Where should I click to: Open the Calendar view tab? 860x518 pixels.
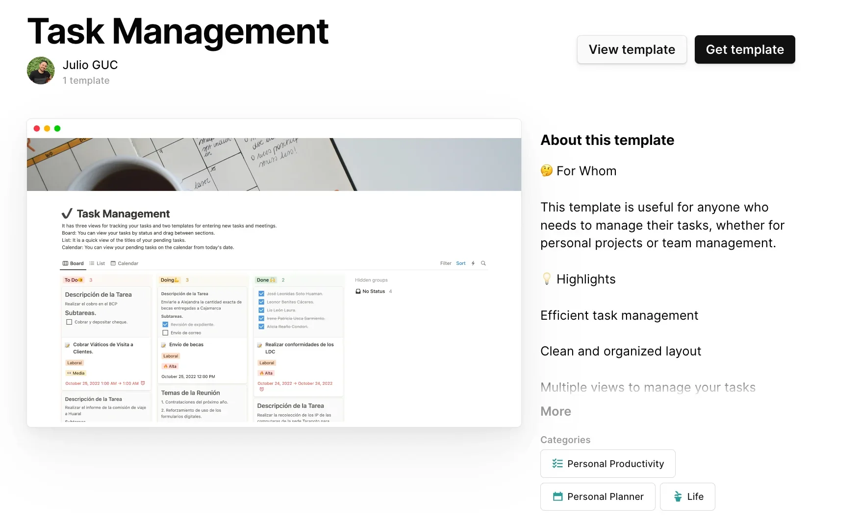125,263
